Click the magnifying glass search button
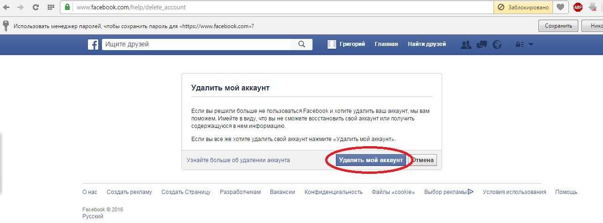 [302, 45]
